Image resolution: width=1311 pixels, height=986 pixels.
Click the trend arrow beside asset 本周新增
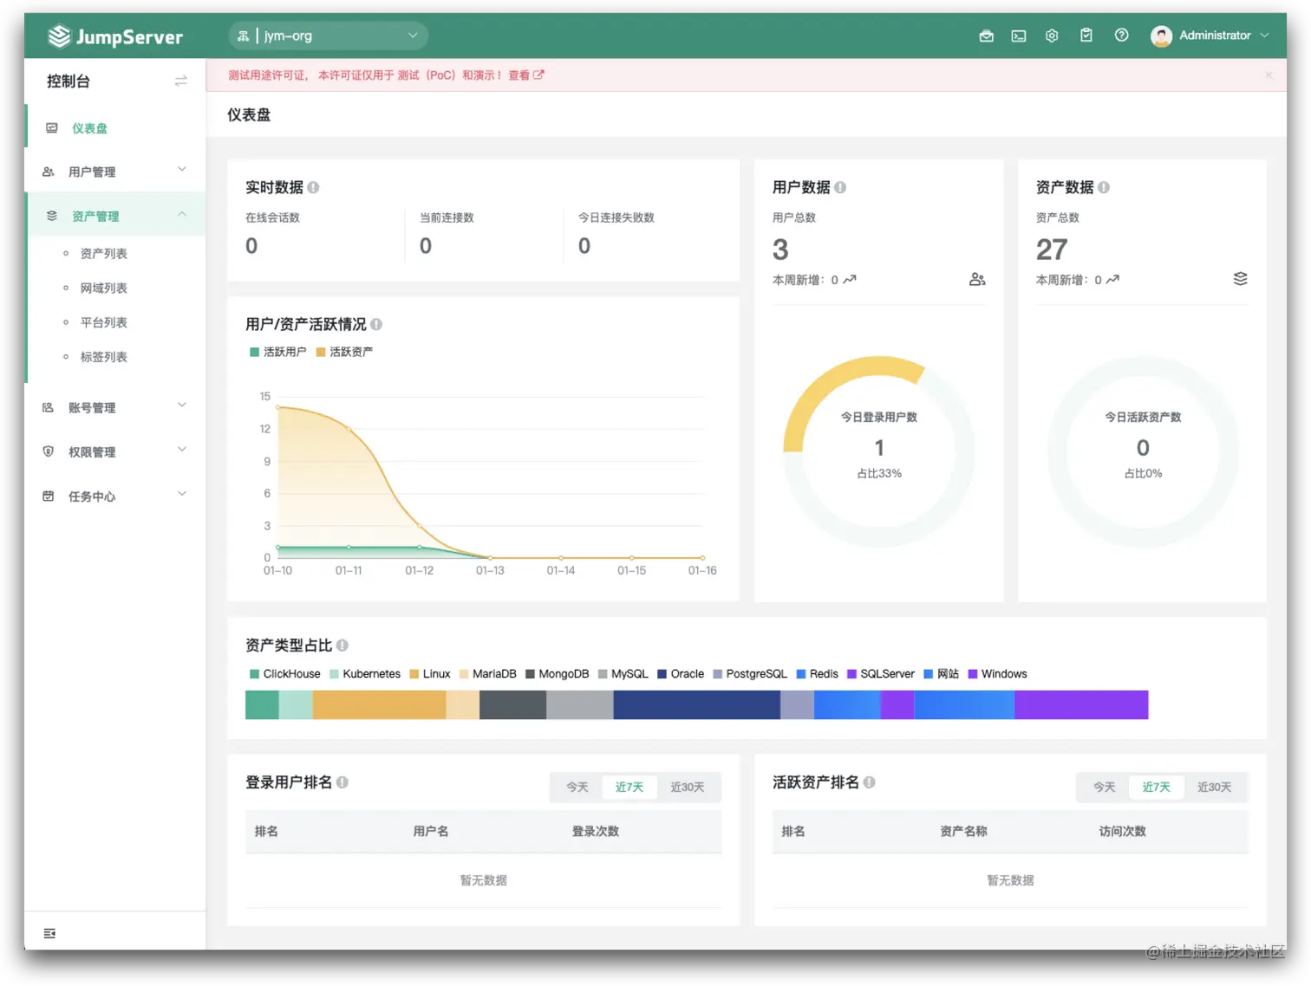[x=1113, y=280]
